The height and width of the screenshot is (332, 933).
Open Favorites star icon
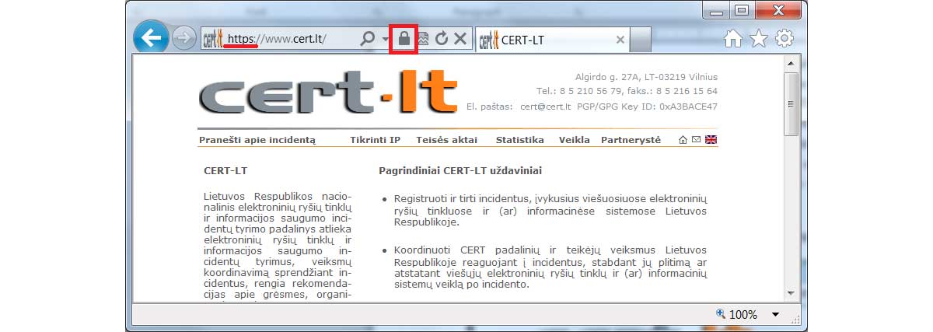click(759, 38)
